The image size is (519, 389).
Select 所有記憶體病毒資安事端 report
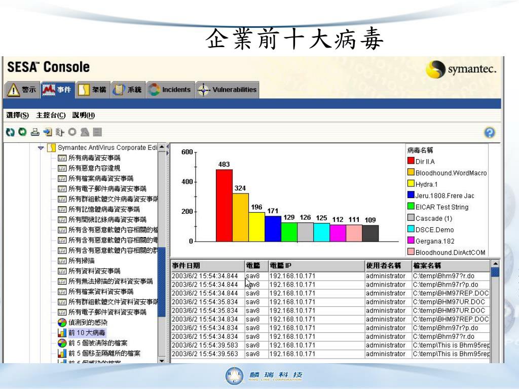point(104,209)
